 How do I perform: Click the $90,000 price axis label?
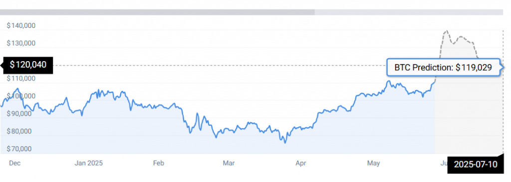tap(19, 114)
